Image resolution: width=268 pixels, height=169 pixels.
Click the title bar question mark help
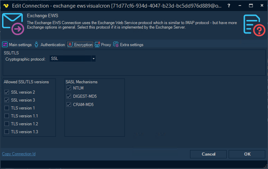point(229,6)
